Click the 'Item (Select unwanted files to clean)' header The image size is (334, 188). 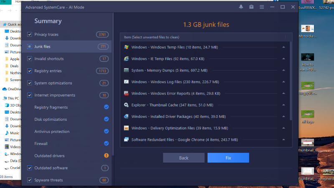tap(152, 37)
